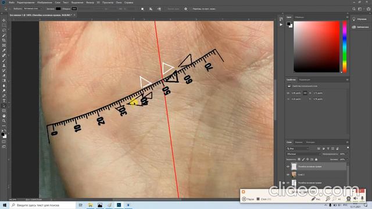
Task: Click the hue slider in Color panel
Action: point(345,46)
